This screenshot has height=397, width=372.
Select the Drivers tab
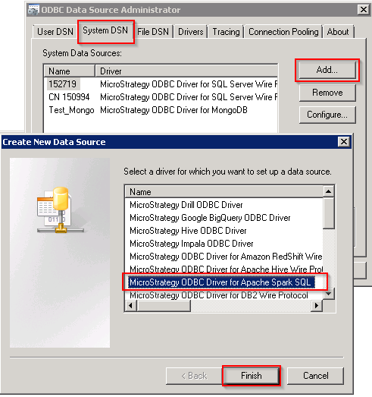click(191, 32)
